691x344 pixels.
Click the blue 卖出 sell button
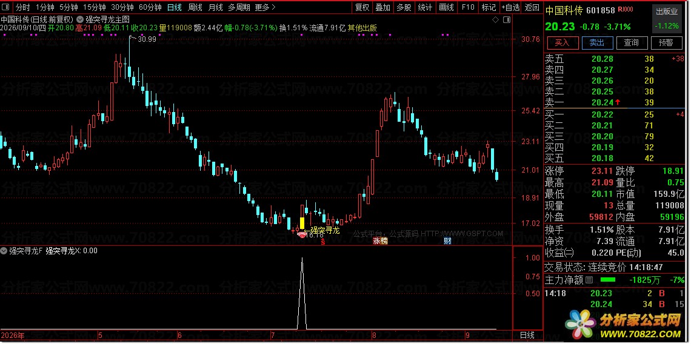596,42
